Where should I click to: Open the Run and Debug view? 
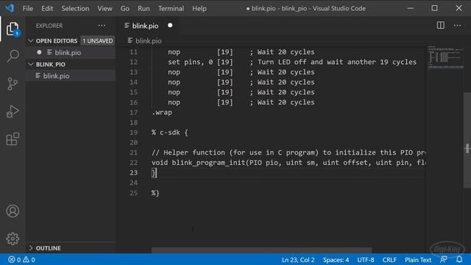click(13, 111)
